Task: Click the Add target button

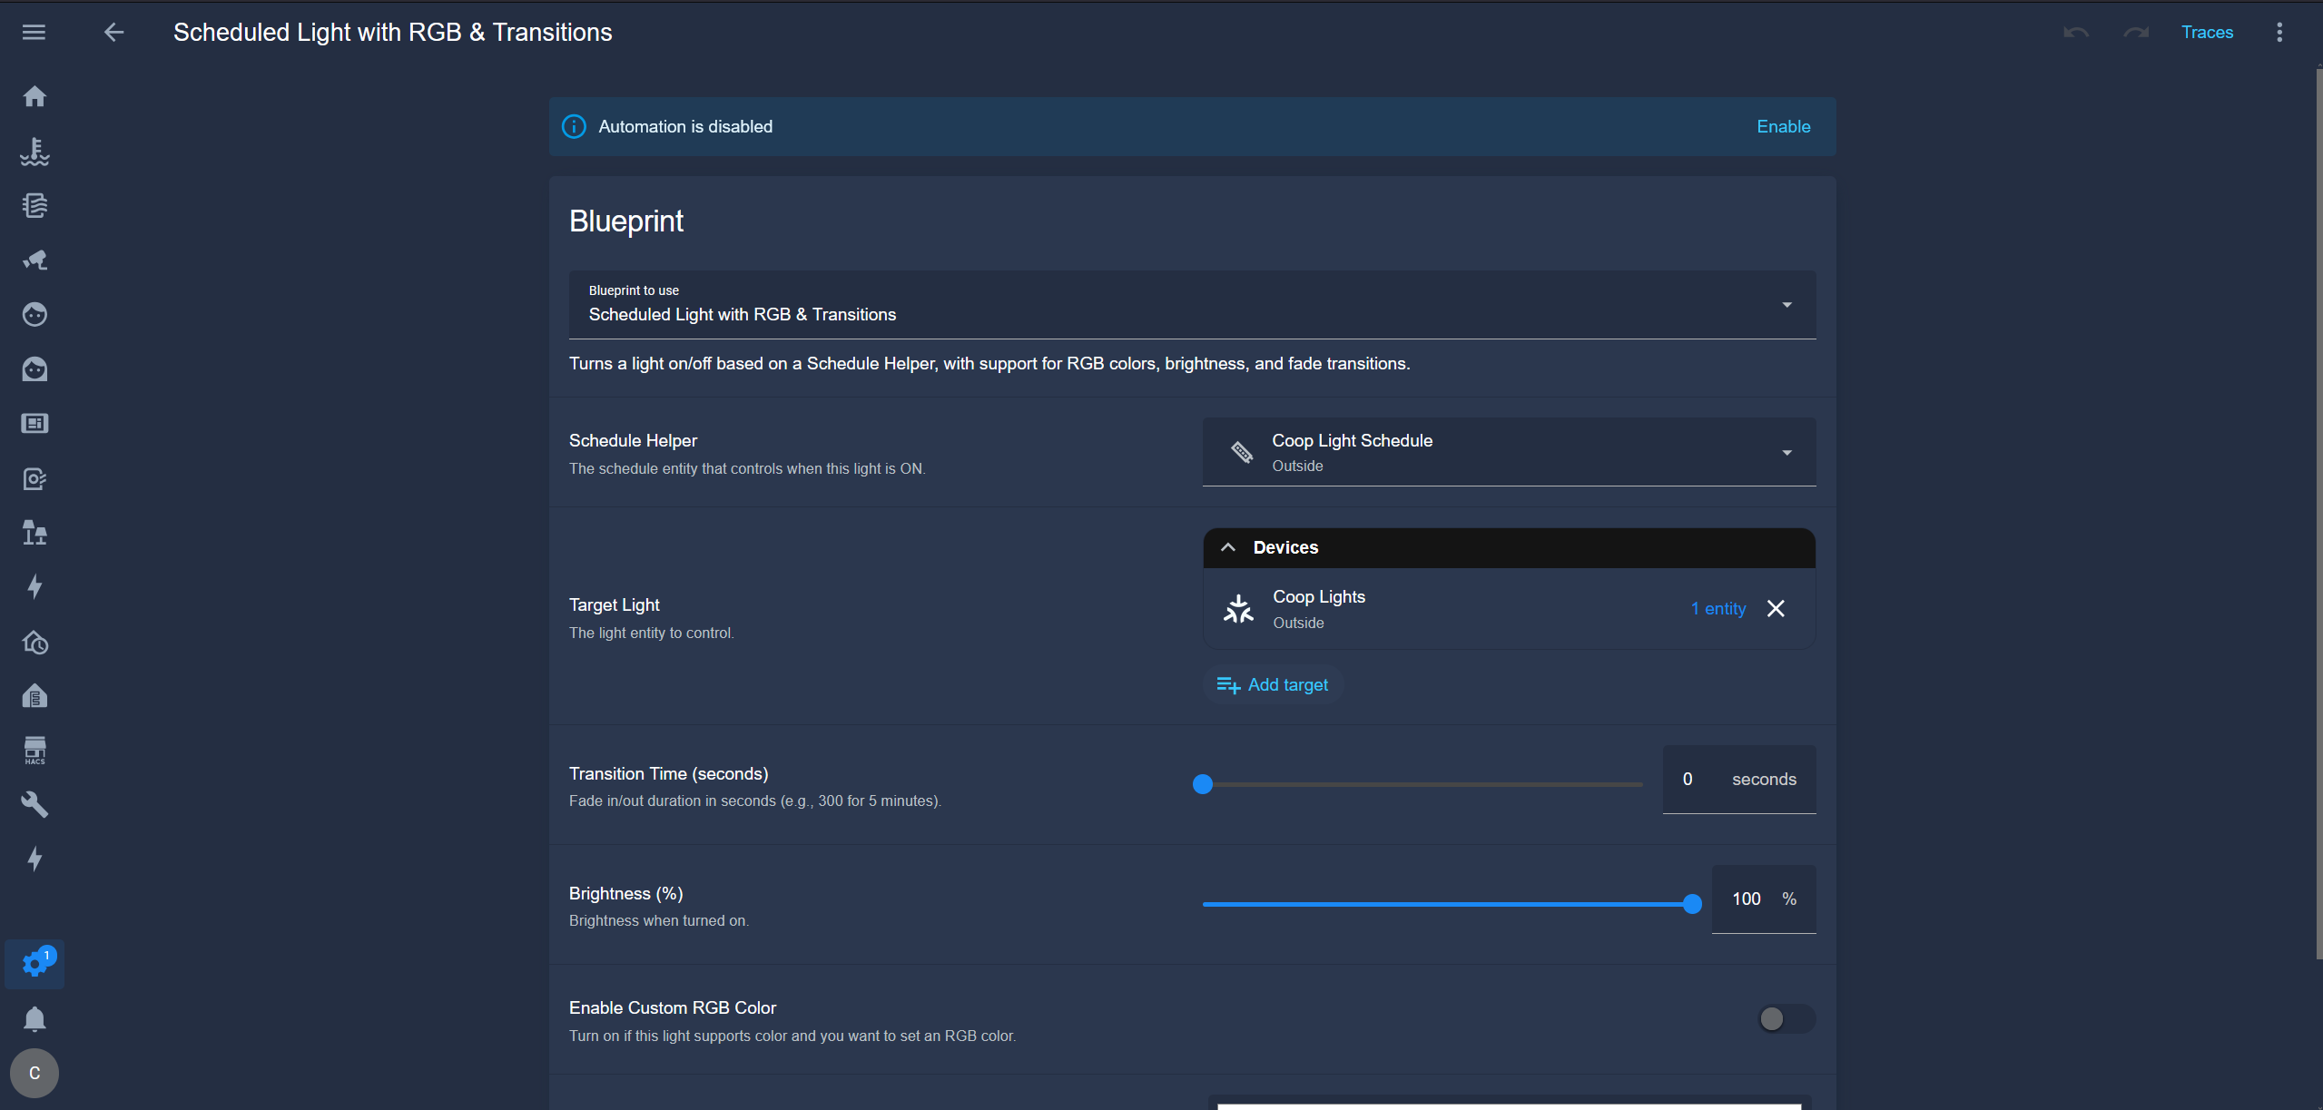Action: click(1273, 685)
